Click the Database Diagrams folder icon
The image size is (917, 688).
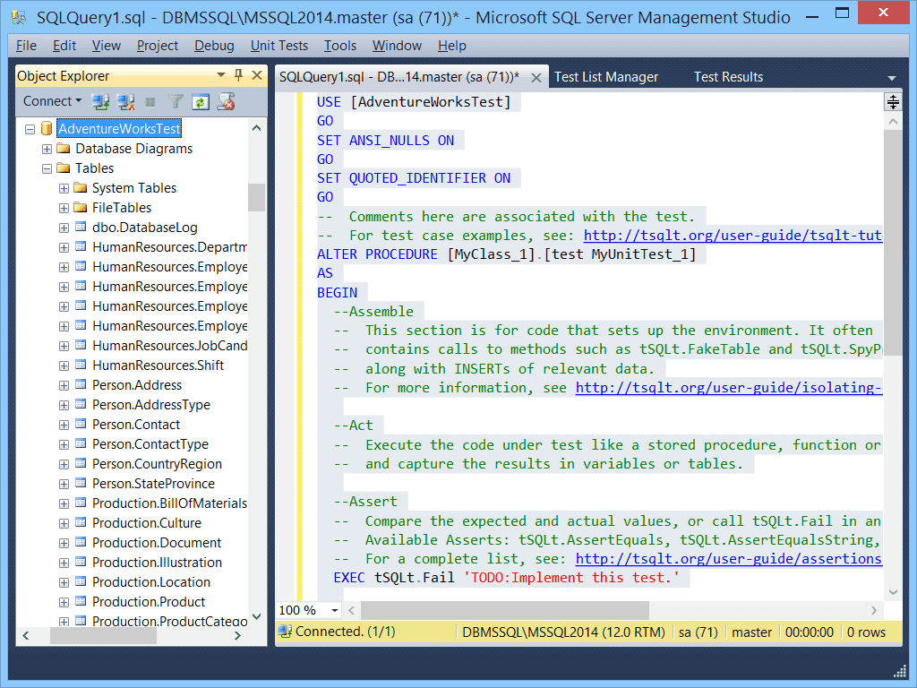[64, 149]
